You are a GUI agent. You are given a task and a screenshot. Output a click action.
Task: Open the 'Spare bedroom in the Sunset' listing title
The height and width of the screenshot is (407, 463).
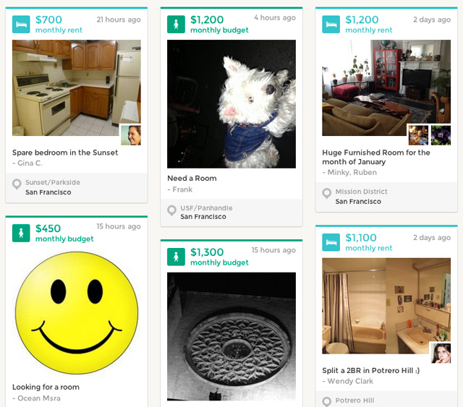tap(65, 153)
